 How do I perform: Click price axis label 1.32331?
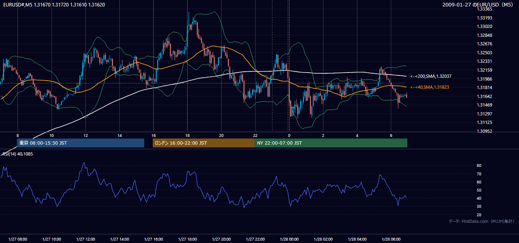click(484, 61)
